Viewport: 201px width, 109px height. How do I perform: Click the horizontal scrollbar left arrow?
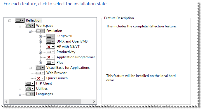pyautogui.click(x=6, y=102)
